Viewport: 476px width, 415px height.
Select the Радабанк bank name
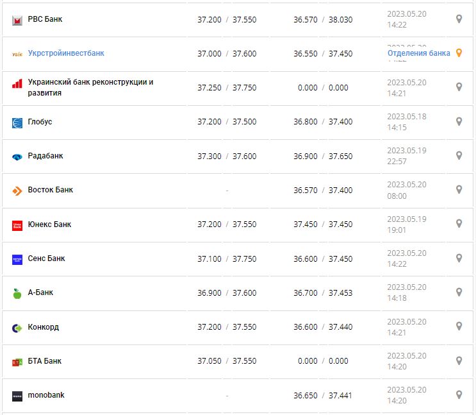tap(45, 156)
